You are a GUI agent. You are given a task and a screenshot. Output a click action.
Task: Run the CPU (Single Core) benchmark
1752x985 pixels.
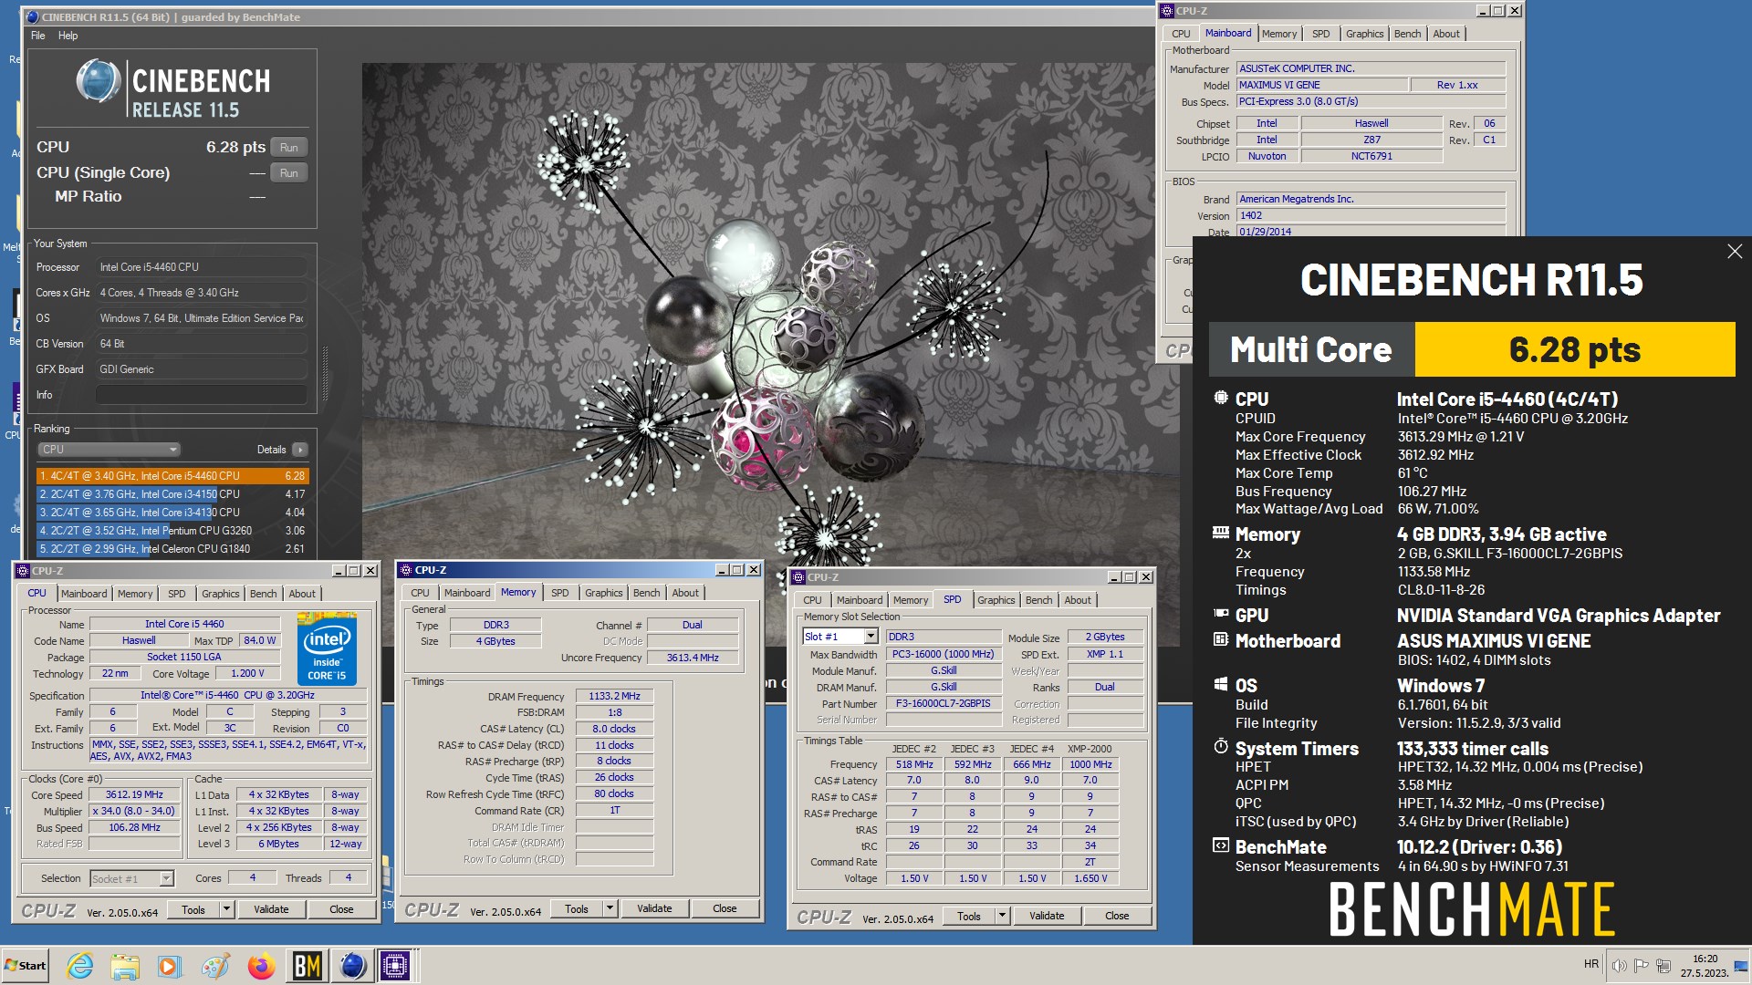288,172
